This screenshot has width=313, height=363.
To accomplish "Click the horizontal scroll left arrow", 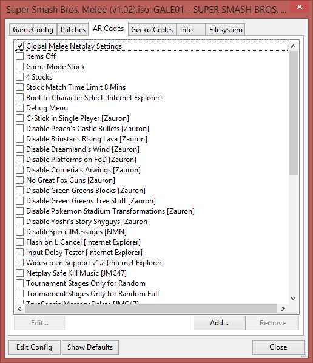I will (x=19, y=308).
